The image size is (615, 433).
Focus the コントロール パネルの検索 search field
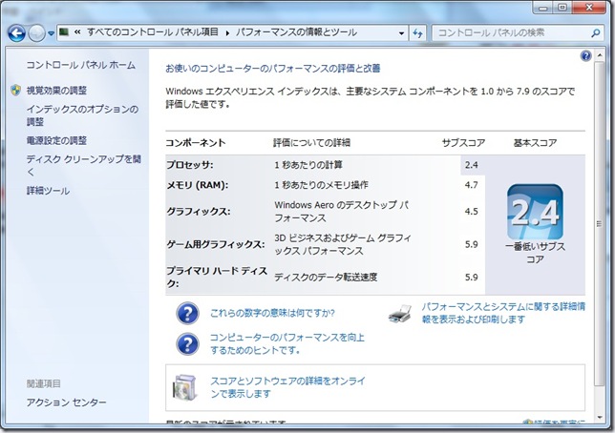[510, 33]
